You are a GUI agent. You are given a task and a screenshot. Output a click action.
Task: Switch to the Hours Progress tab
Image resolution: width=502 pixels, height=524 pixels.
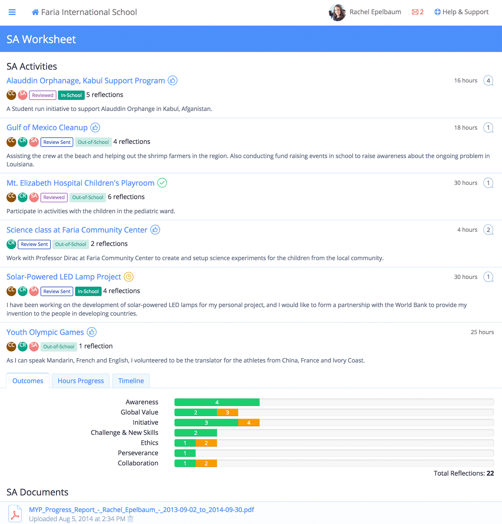[81, 381]
